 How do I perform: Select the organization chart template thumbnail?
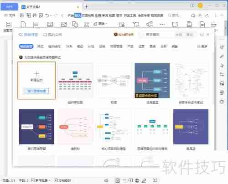[75, 81]
